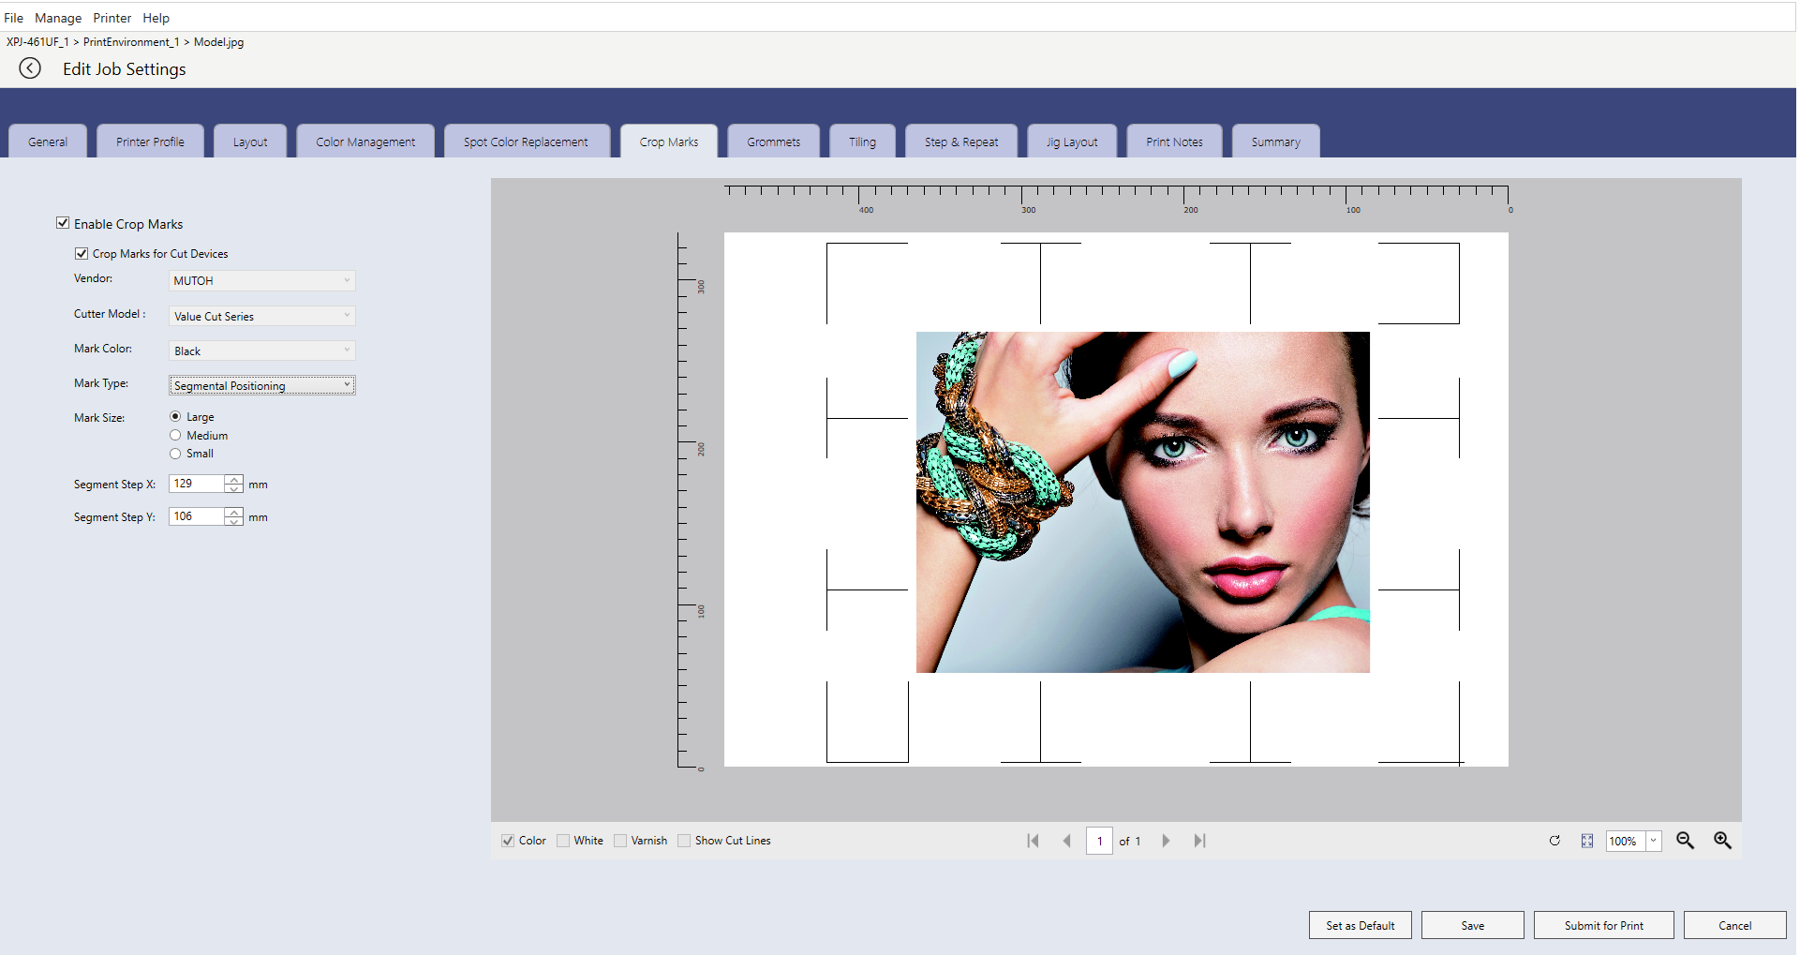
Task: Fit preview to window
Action: coord(1586,841)
